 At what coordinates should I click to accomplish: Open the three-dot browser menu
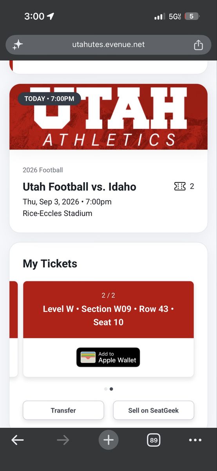click(x=195, y=440)
